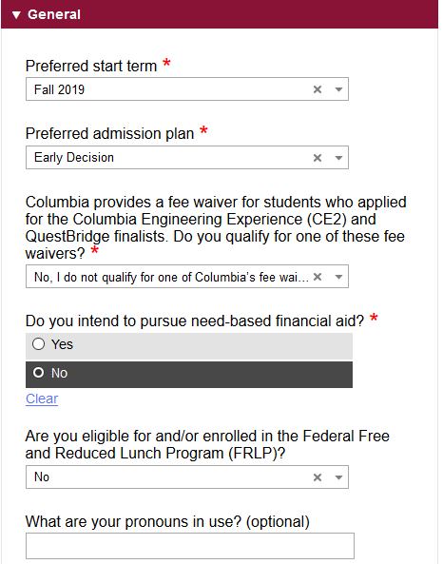Open Preferred start term dropdown arrow
443x564 pixels.
pos(338,89)
